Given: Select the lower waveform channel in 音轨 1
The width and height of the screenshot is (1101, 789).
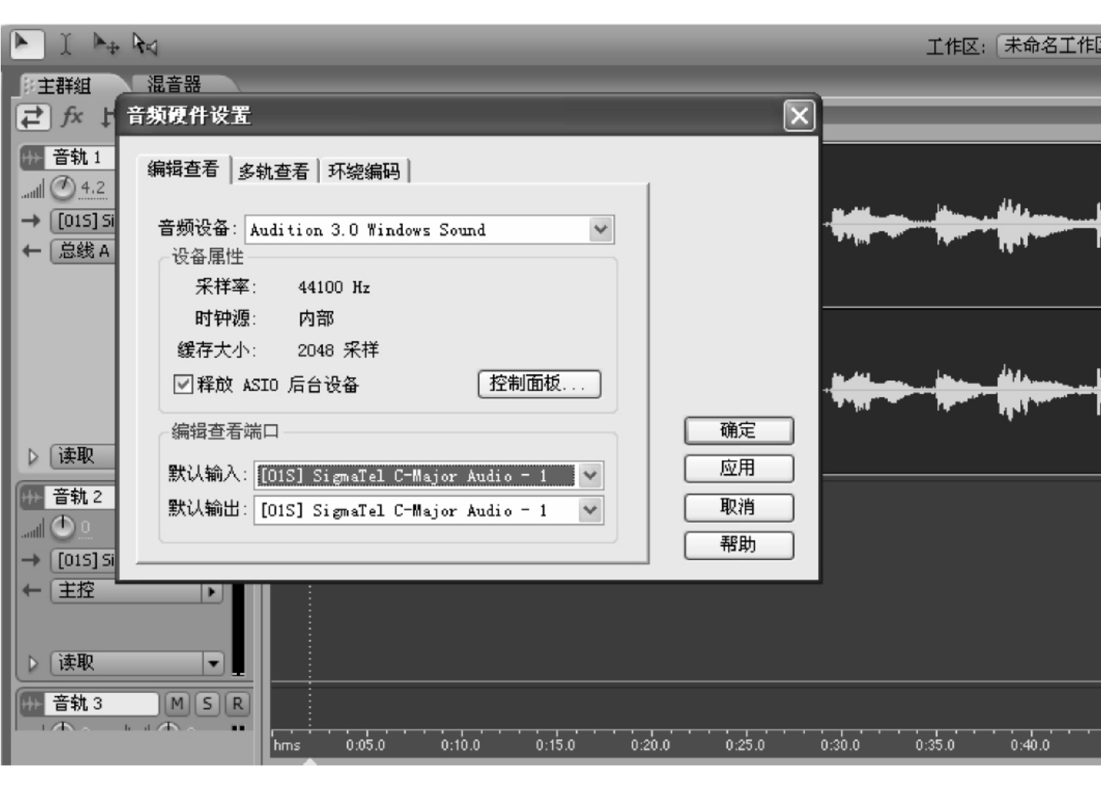Looking at the screenshot, I should click(x=961, y=391).
